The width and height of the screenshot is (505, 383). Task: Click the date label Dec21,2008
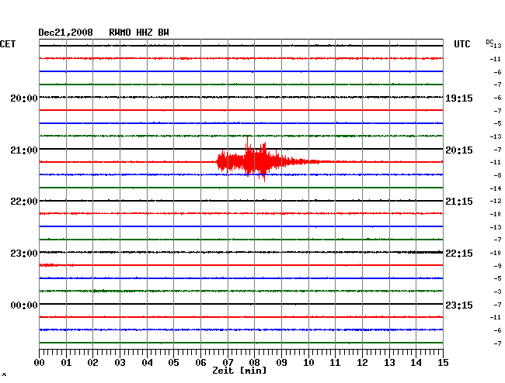pyautogui.click(x=66, y=33)
